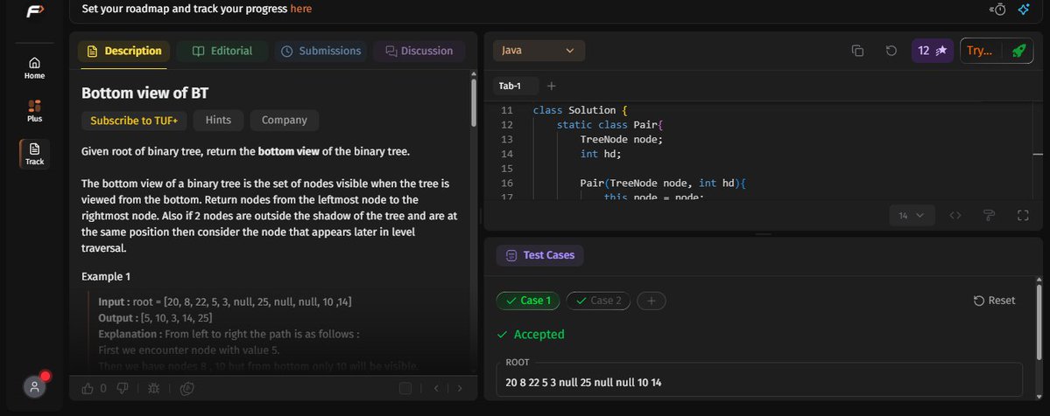Open the Discussion tab
1050x416 pixels.
[419, 51]
